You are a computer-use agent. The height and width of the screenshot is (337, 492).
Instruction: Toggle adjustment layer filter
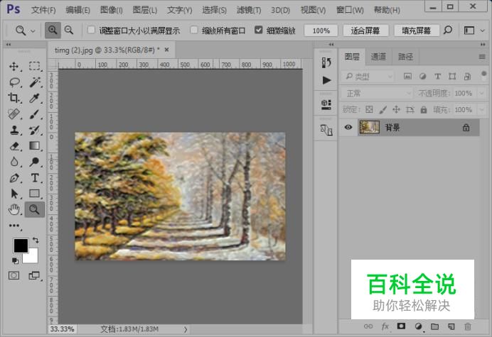coord(422,76)
